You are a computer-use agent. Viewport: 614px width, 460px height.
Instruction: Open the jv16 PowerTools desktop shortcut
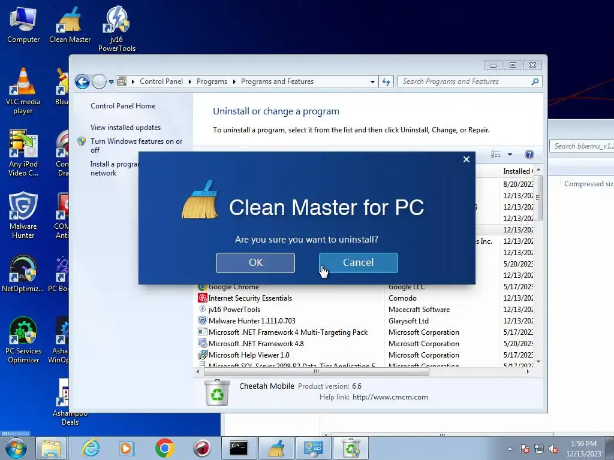point(117,29)
